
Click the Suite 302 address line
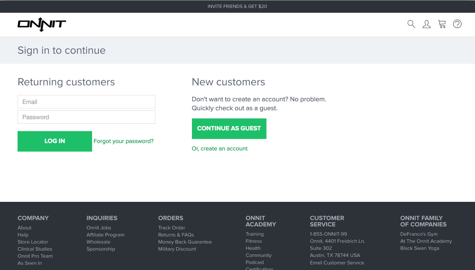pyautogui.click(x=321, y=248)
